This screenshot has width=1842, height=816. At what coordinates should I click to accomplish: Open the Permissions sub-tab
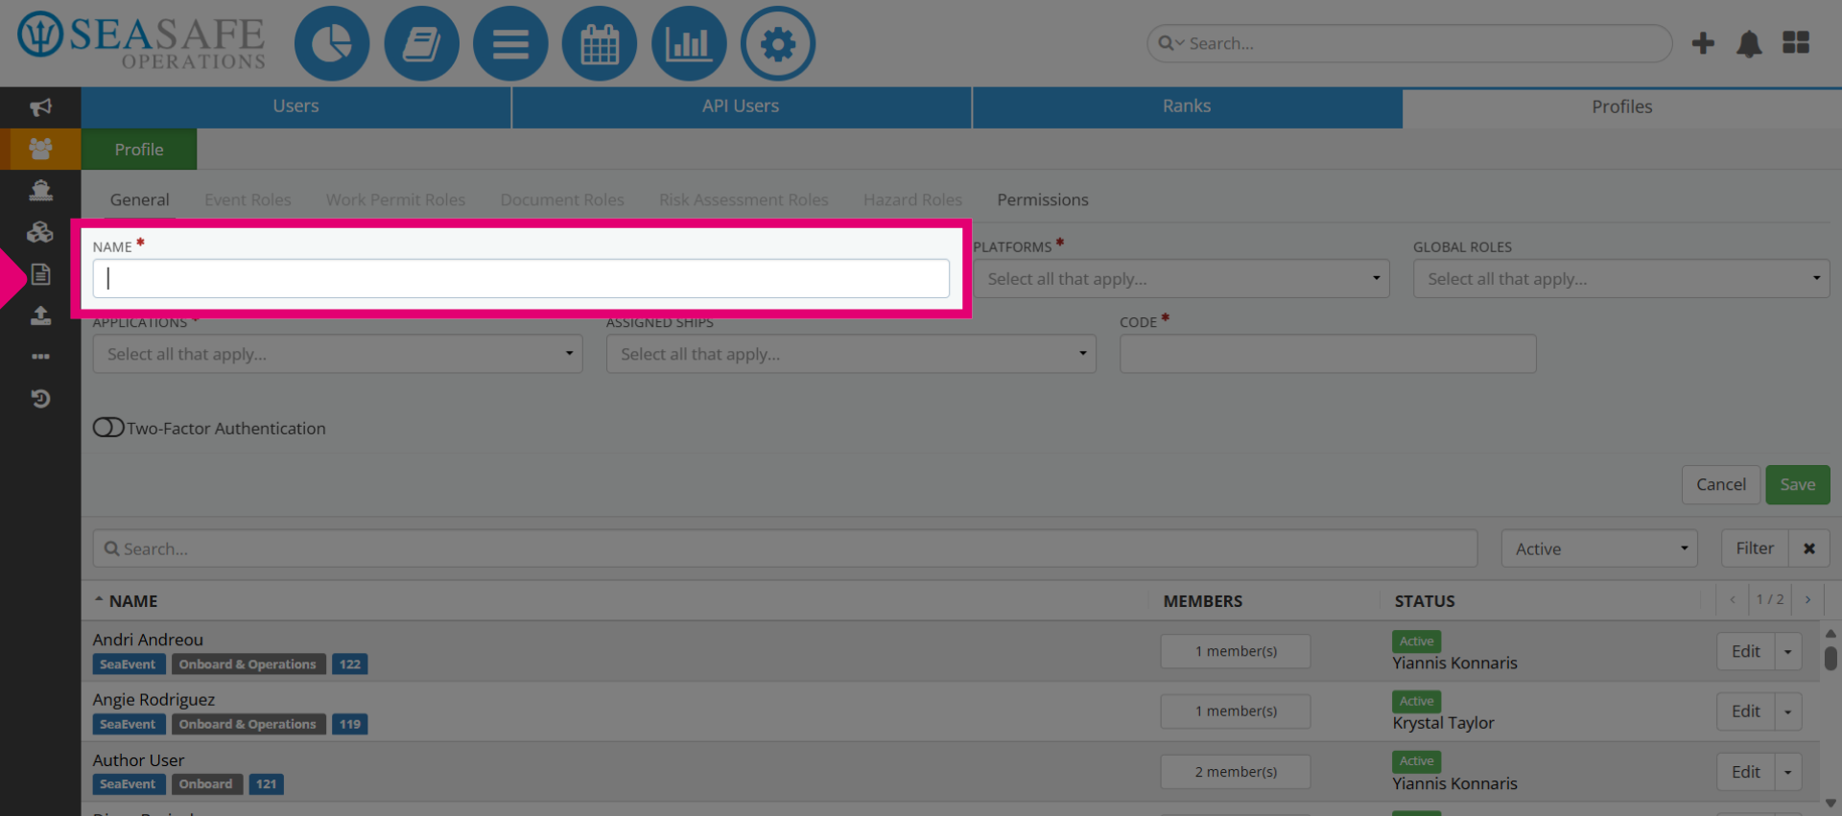coord(1043,199)
